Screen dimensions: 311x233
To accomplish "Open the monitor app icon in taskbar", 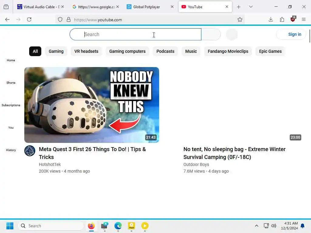I will (x=104, y=226).
